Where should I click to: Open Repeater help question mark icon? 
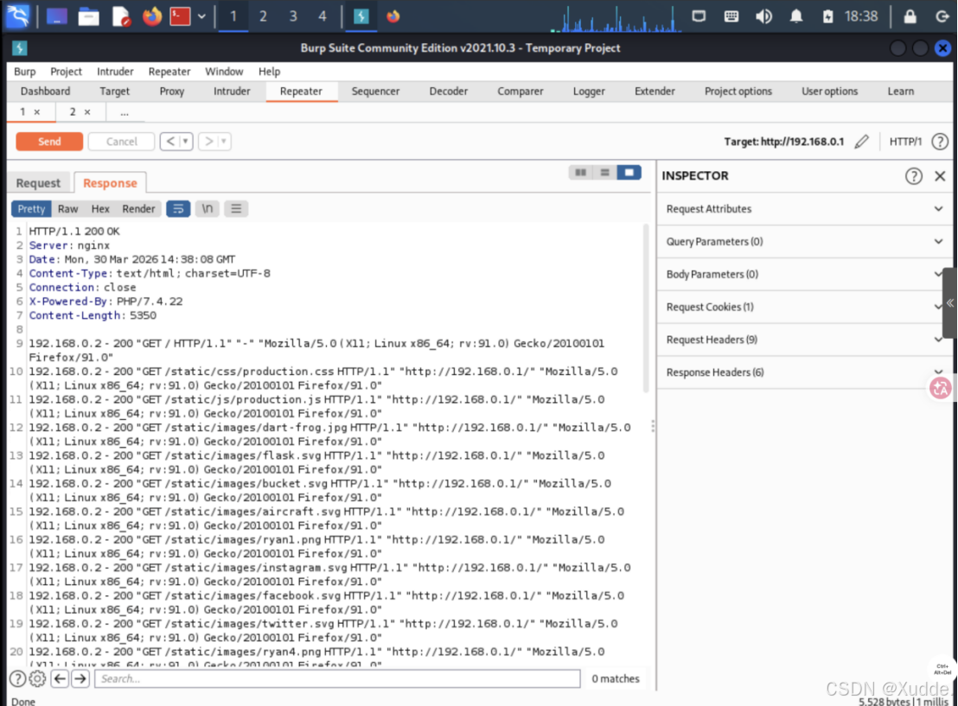coord(940,142)
